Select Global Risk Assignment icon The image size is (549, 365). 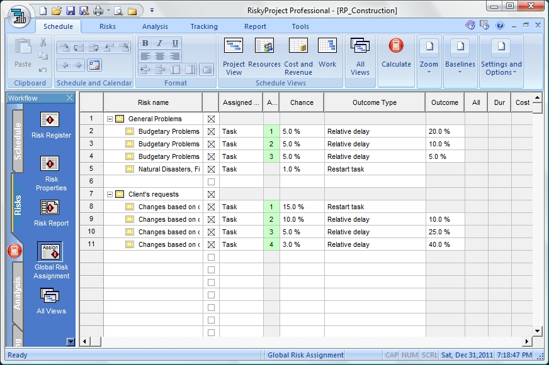tap(50, 251)
